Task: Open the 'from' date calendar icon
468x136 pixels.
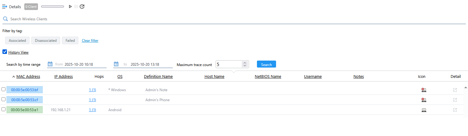Action: tap(50, 64)
